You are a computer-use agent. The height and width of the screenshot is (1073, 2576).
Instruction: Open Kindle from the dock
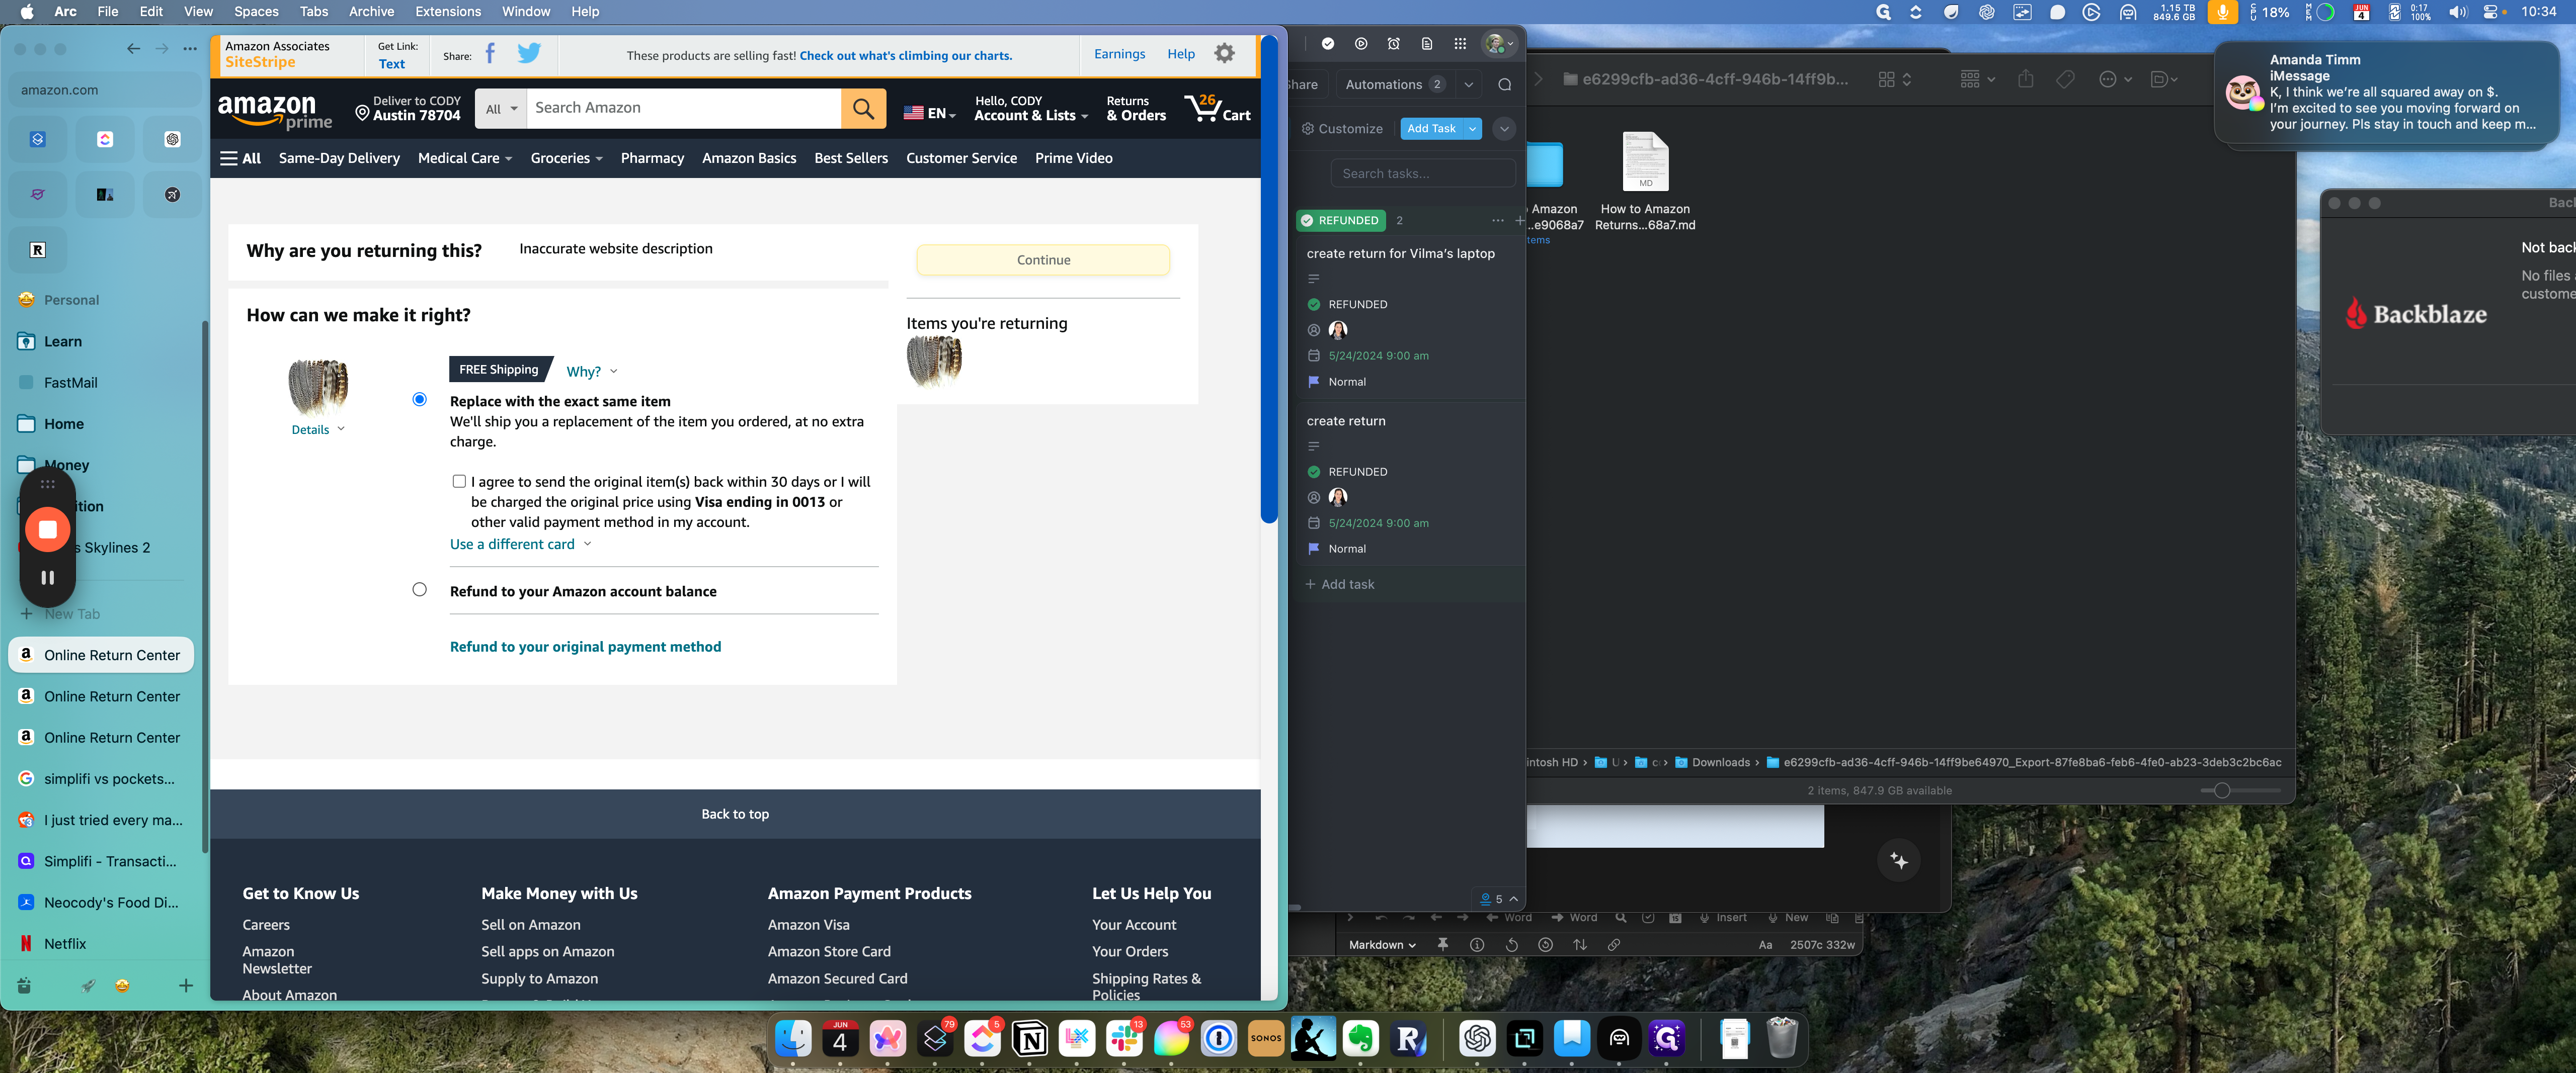click(1313, 1040)
